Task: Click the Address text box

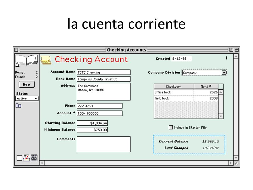Action: (104, 92)
